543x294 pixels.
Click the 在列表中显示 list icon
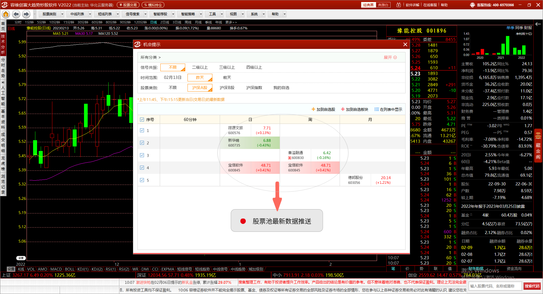(x=376, y=109)
